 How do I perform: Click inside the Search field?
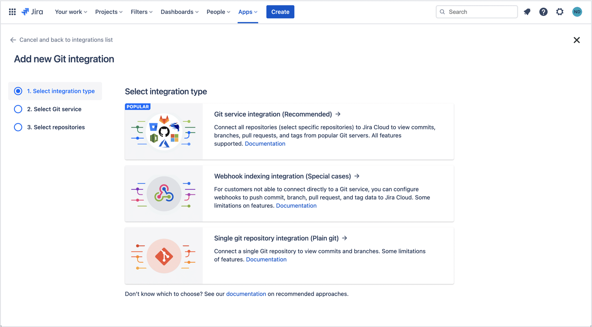476,12
